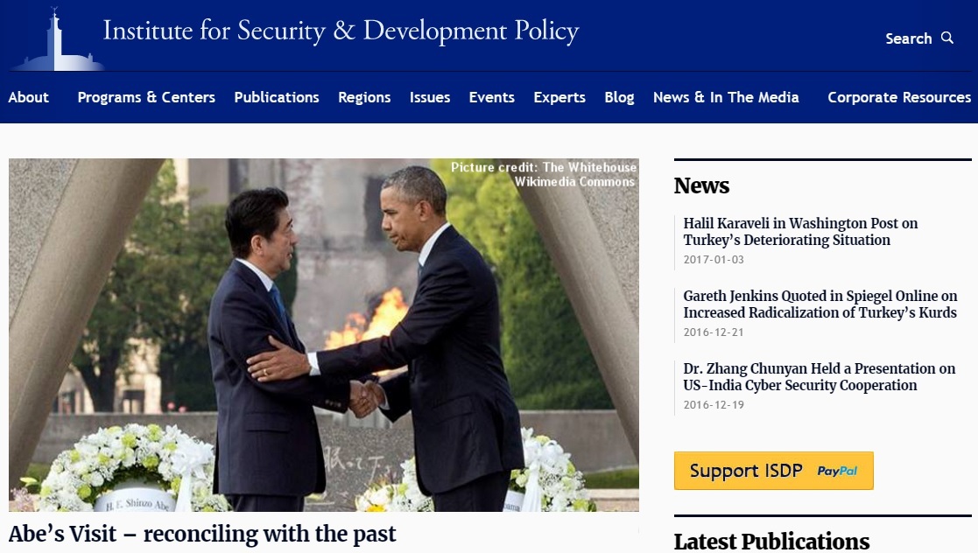Image resolution: width=978 pixels, height=553 pixels.
Task: Click the Search link in the header
Action: pos(908,38)
